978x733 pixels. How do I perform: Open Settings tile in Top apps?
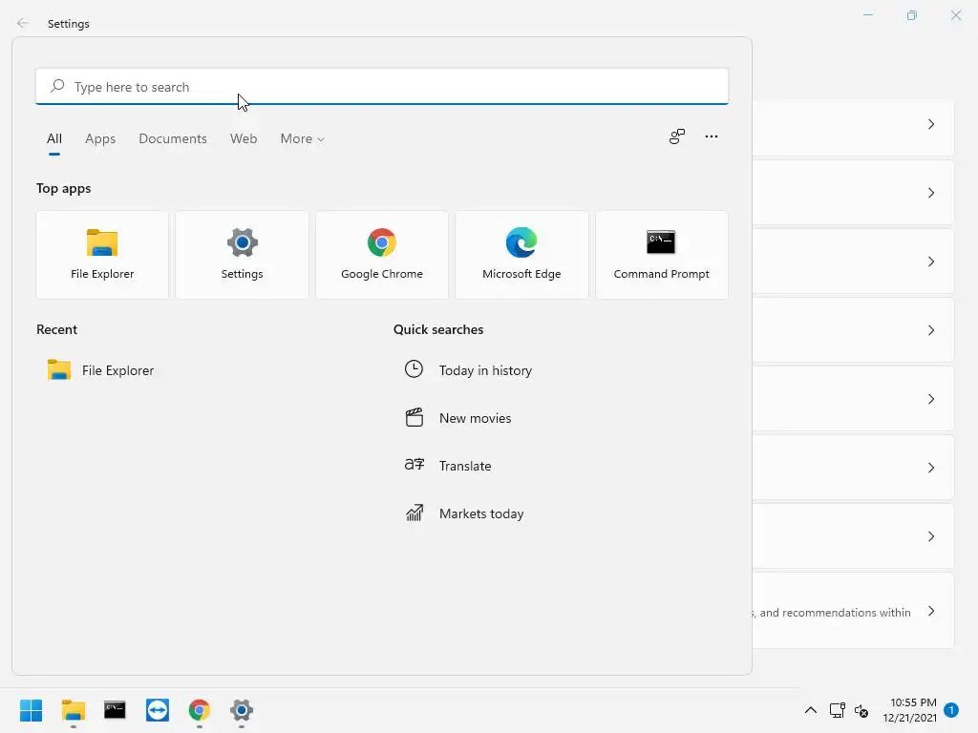pos(242,255)
